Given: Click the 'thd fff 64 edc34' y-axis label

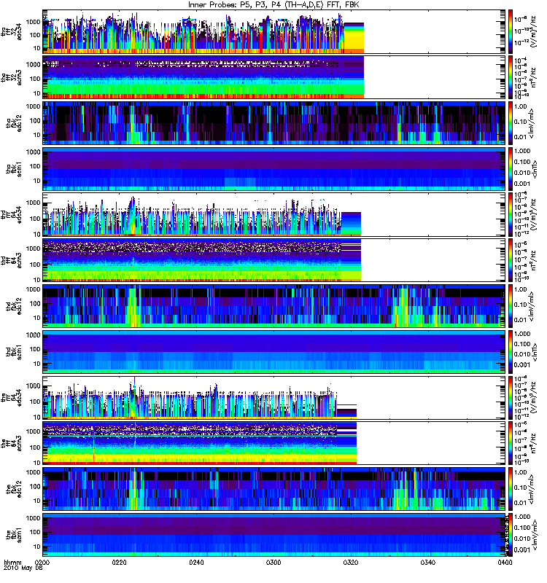Looking at the screenshot, I should [11, 214].
